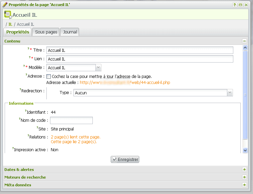Expand the Méta données section
253x194 pixels.
coord(244,185)
